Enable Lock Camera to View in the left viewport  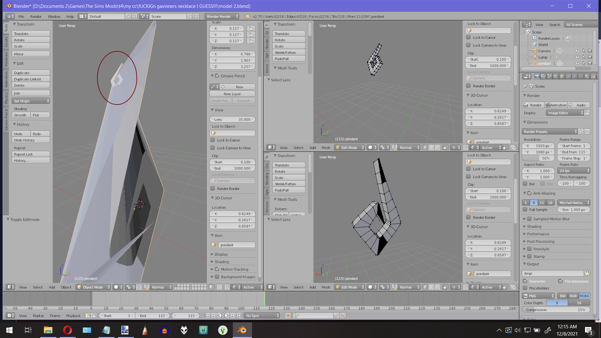(x=213, y=148)
